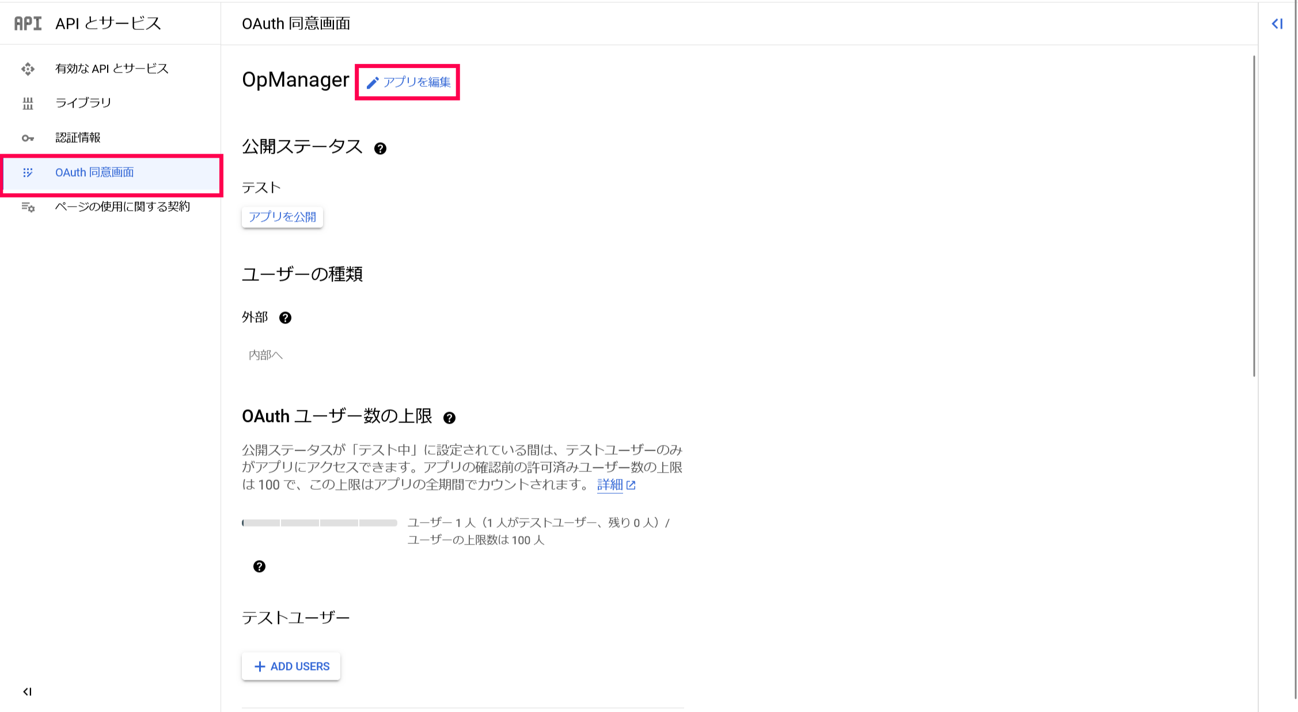1298x712 pixels.
Task: Open the OAuth 同意画面 sidebar icon
Action: (28, 173)
